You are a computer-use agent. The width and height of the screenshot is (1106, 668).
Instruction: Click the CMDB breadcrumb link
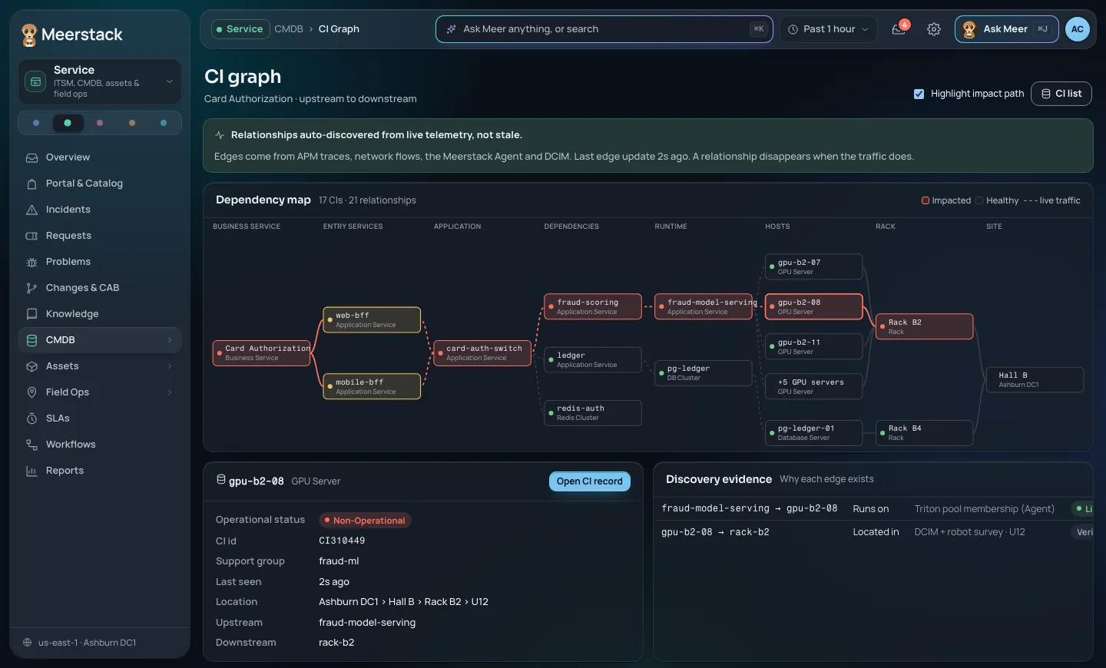pos(289,29)
